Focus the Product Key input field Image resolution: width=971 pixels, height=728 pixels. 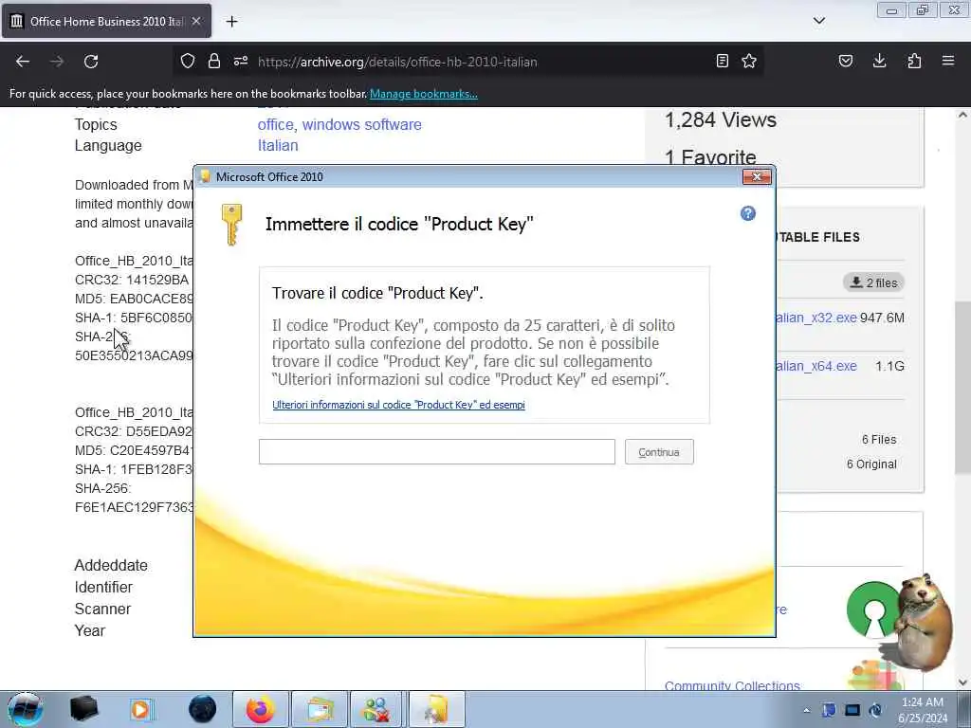[x=436, y=452]
